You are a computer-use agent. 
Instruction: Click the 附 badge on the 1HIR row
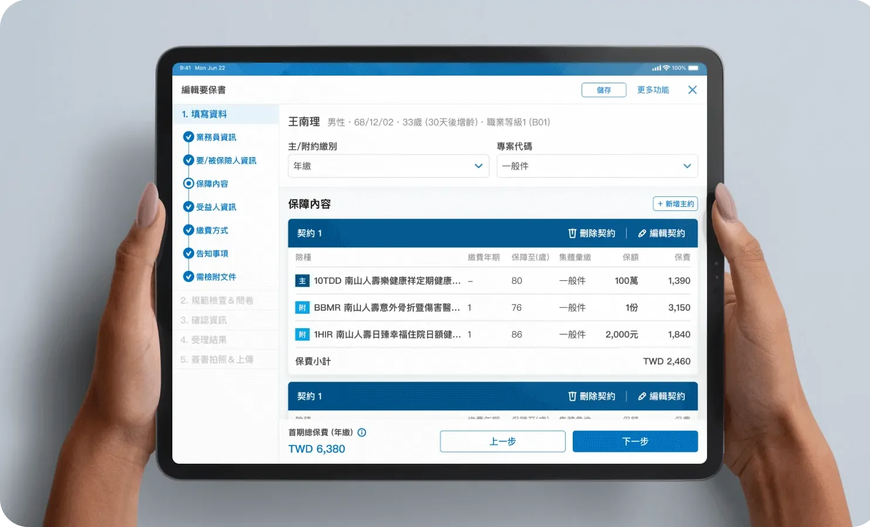coord(303,335)
